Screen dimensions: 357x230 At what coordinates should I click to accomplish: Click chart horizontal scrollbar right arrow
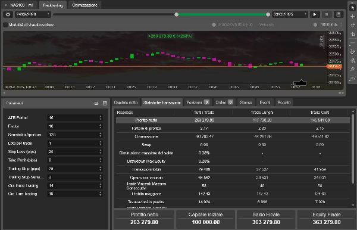click(x=343, y=93)
